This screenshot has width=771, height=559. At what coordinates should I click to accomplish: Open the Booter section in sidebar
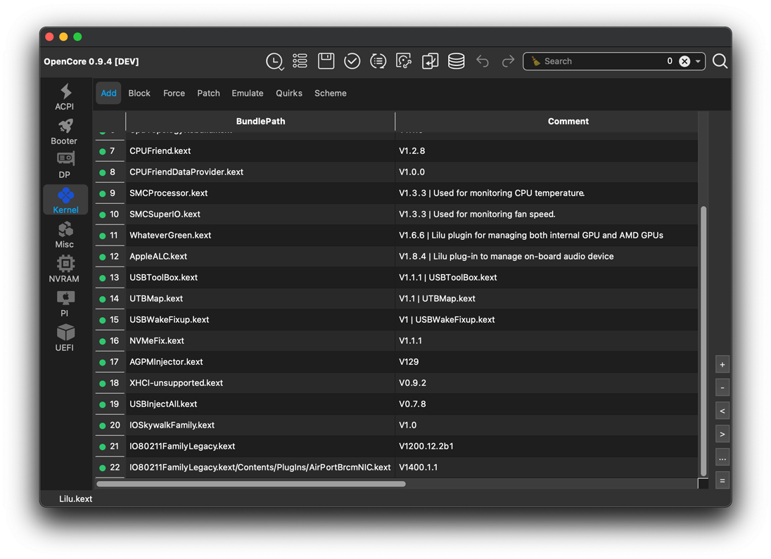(65, 131)
